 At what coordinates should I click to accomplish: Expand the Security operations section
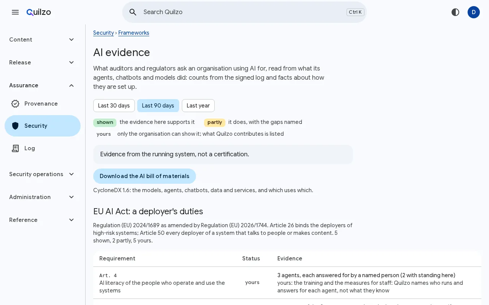tap(42, 174)
